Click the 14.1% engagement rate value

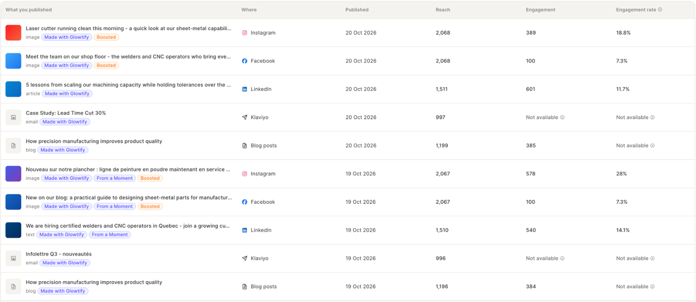click(x=623, y=231)
